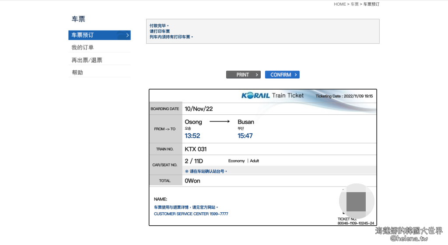Click the CUSTOMER SERVICE CENTER 1599-7777 text
This screenshot has height=245, width=448.
191,214
